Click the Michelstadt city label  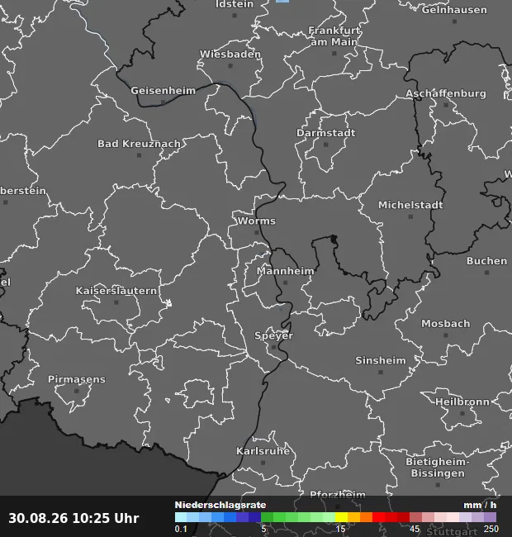point(410,205)
